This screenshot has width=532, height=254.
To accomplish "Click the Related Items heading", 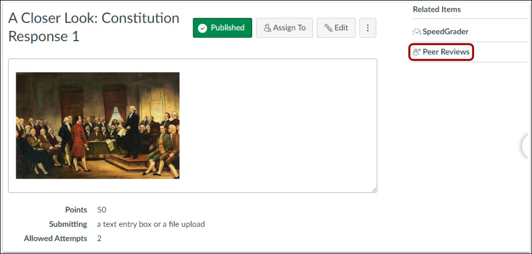I will [437, 10].
